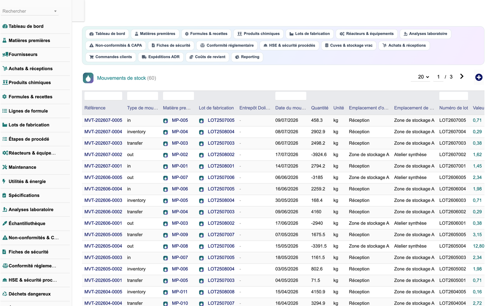Click the Réacteurs & équipements gears icon in sidebar
Screen dimensions: 495x306
click(5, 153)
